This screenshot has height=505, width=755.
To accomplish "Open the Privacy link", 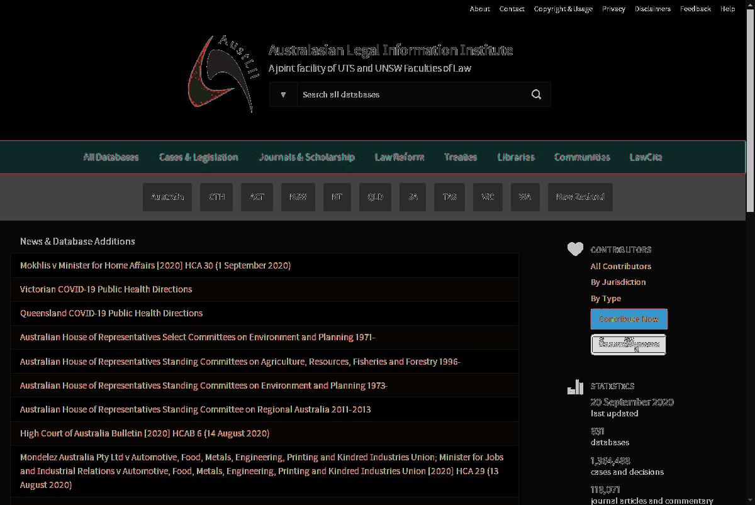I will (x=613, y=9).
